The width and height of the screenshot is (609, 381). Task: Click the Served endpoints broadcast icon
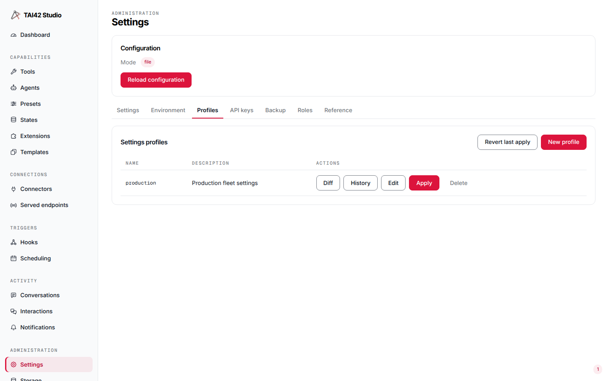14,205
